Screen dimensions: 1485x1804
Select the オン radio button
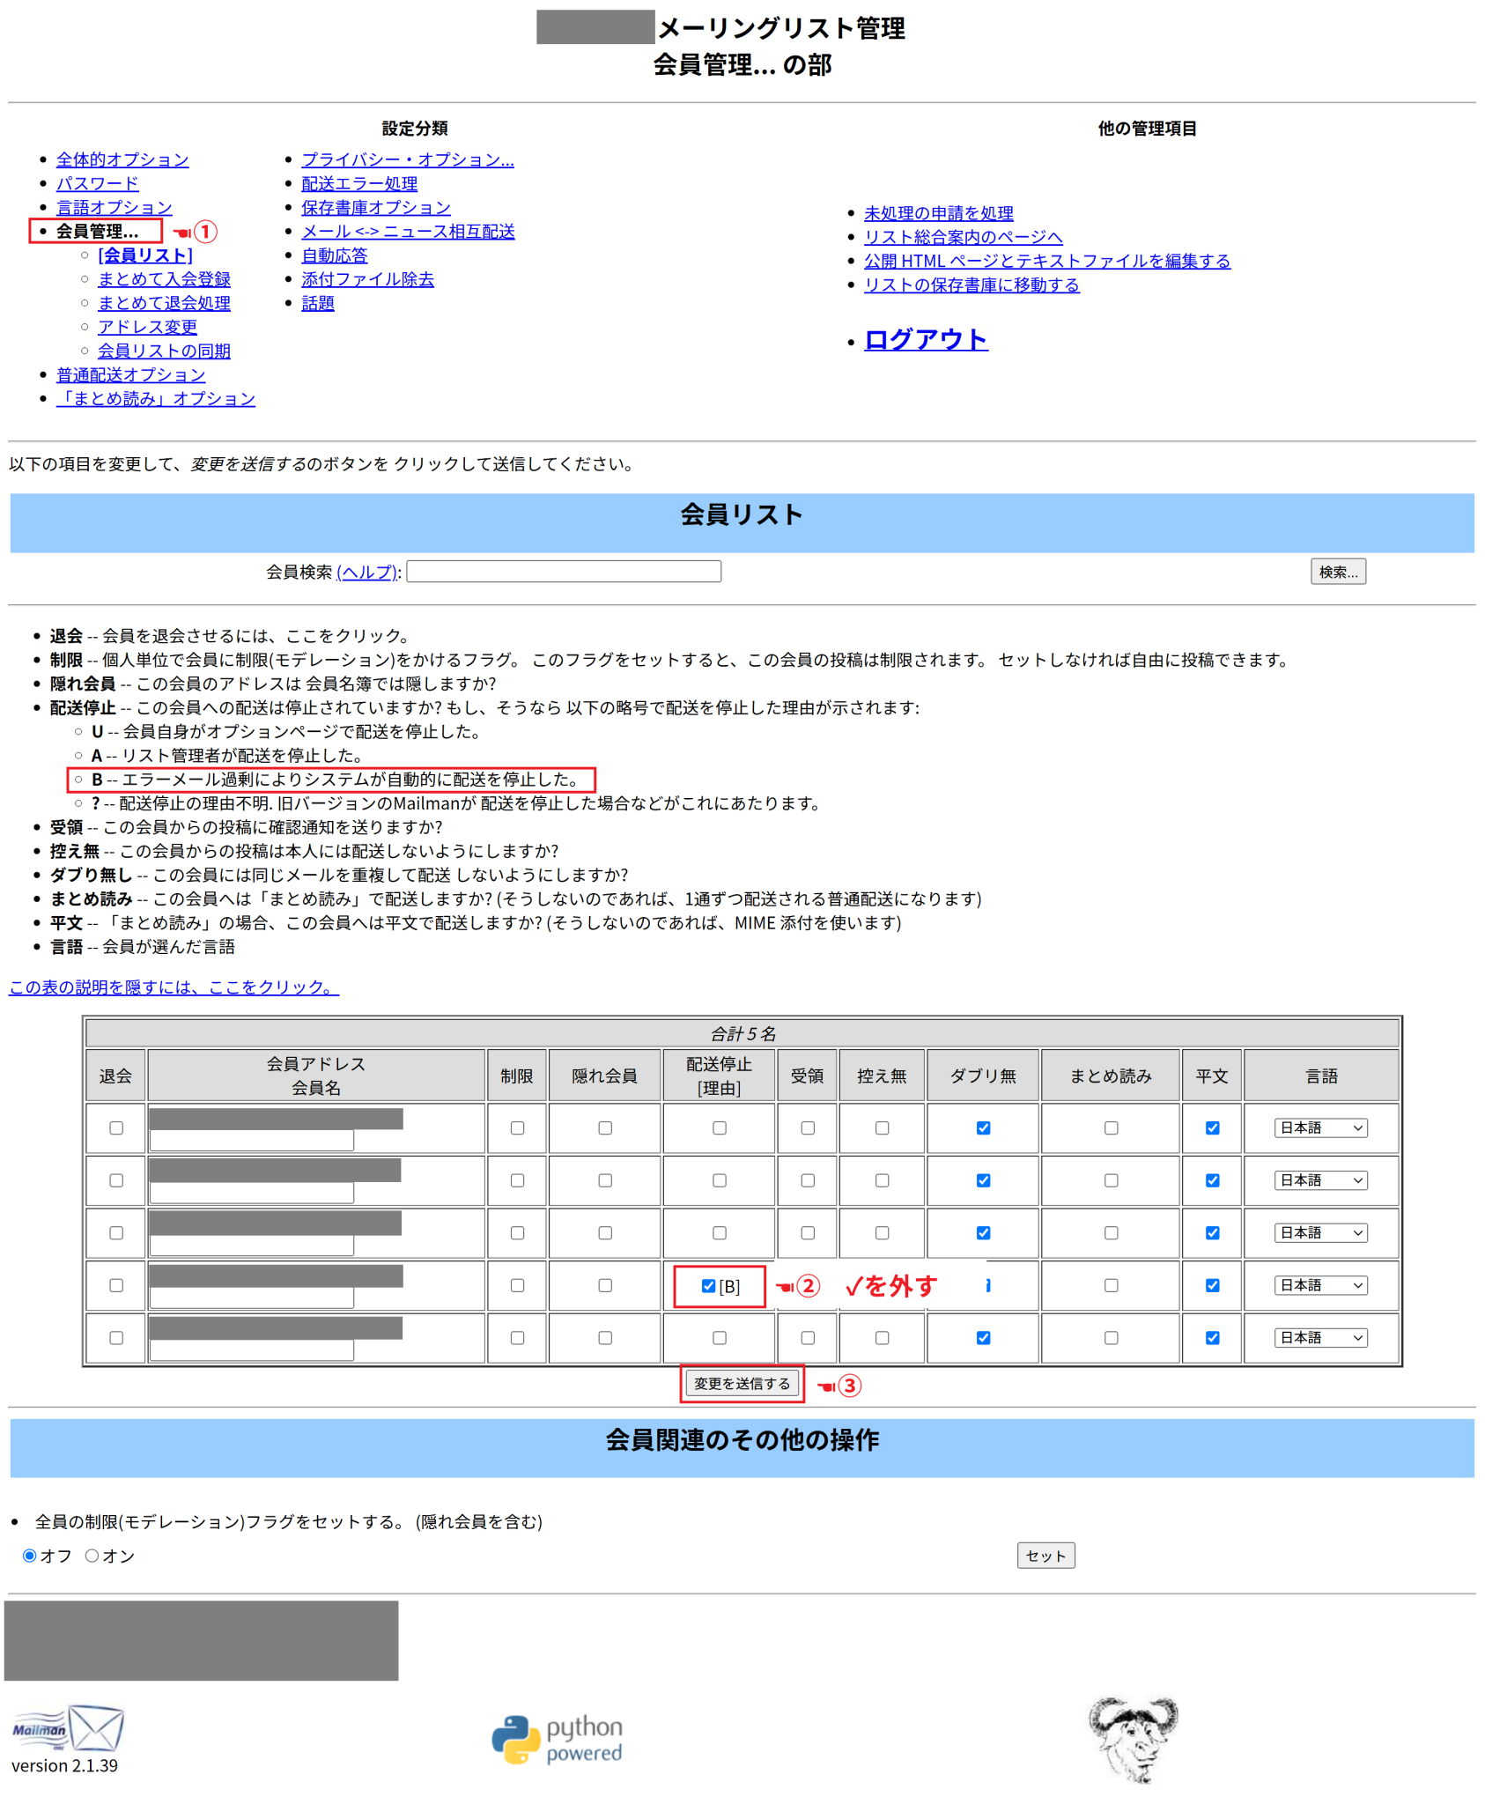pyautogui.click(x=92, y=1556)
